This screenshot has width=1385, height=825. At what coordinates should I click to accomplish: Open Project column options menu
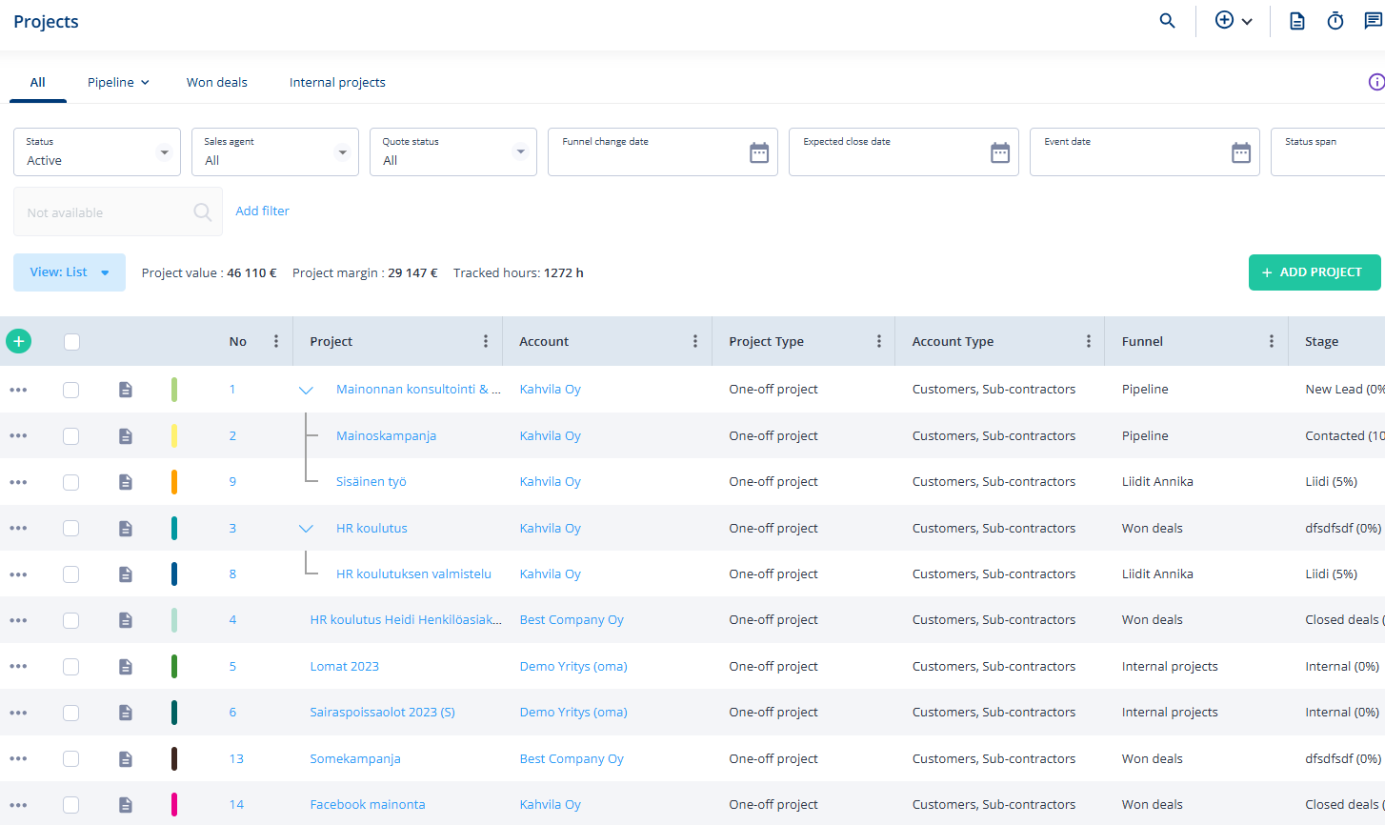pyautogui.click(x=486, y=341)
